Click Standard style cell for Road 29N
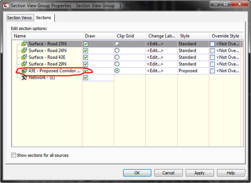This screenshot has width=251, height=183. coord(193,64)
